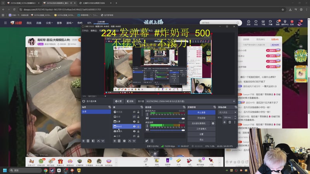Screen dimensions: 310x174
Task: Open browser tab search dropdown arrow
Action: click(x=3, y=3)
